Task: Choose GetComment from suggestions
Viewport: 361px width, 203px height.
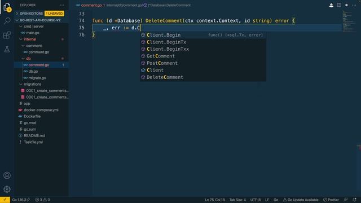Action: (x=203, y=56)
